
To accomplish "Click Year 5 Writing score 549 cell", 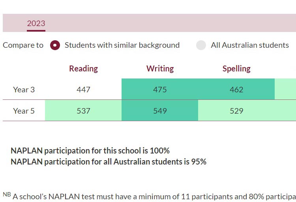I will (x=160, y=110).
